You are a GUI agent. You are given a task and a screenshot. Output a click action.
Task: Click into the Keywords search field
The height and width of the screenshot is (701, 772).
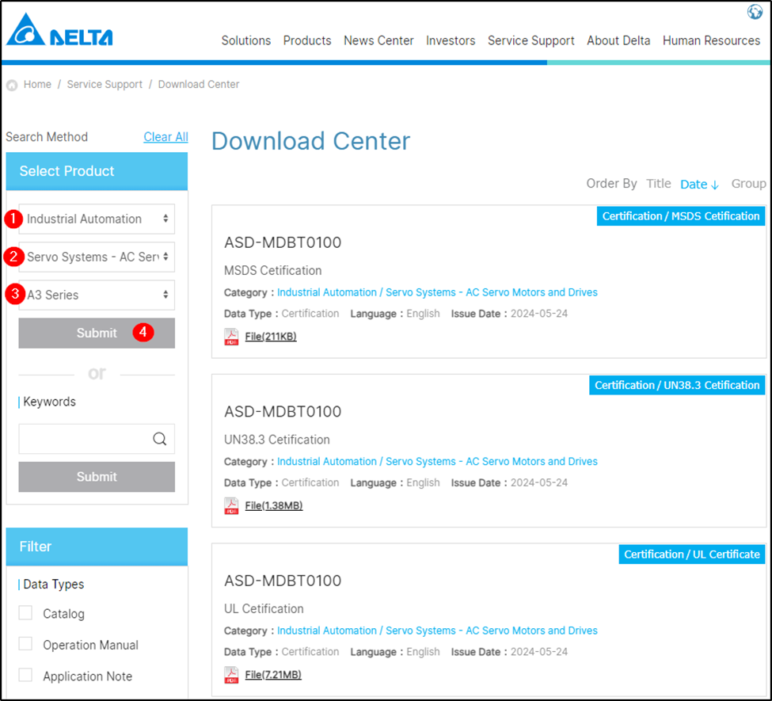pos(83,439)
